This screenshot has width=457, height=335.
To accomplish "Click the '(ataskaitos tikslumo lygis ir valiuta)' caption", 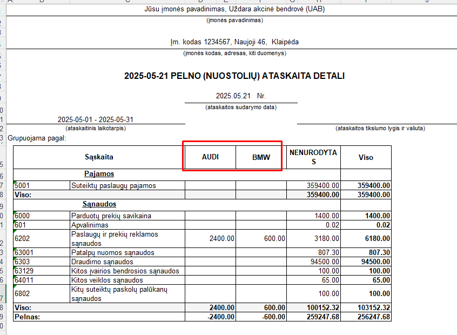I will tap(380, 128).
